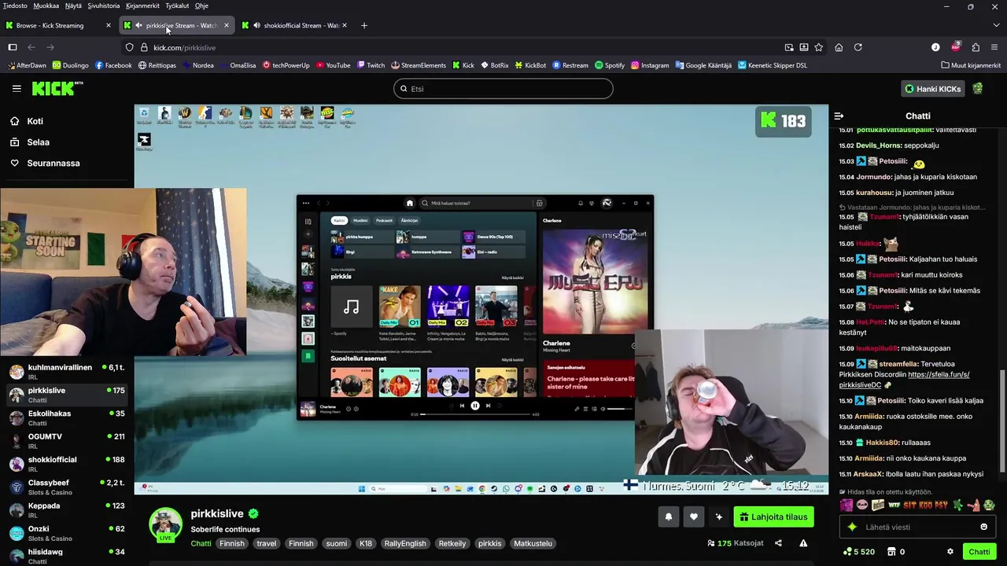The width and height of the screenshot is (1007, 566).
Task: Click the K18 tag
Action: tap(366, 543)
